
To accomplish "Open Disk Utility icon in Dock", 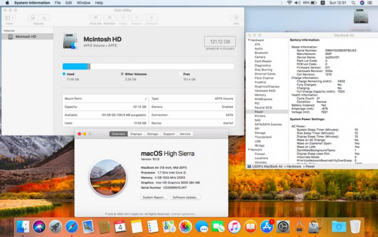I will (315, 227).
